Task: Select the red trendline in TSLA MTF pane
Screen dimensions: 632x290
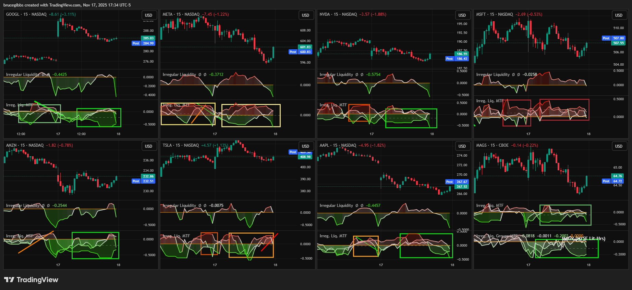Action: pyautogui.click(x=269, y=242)
